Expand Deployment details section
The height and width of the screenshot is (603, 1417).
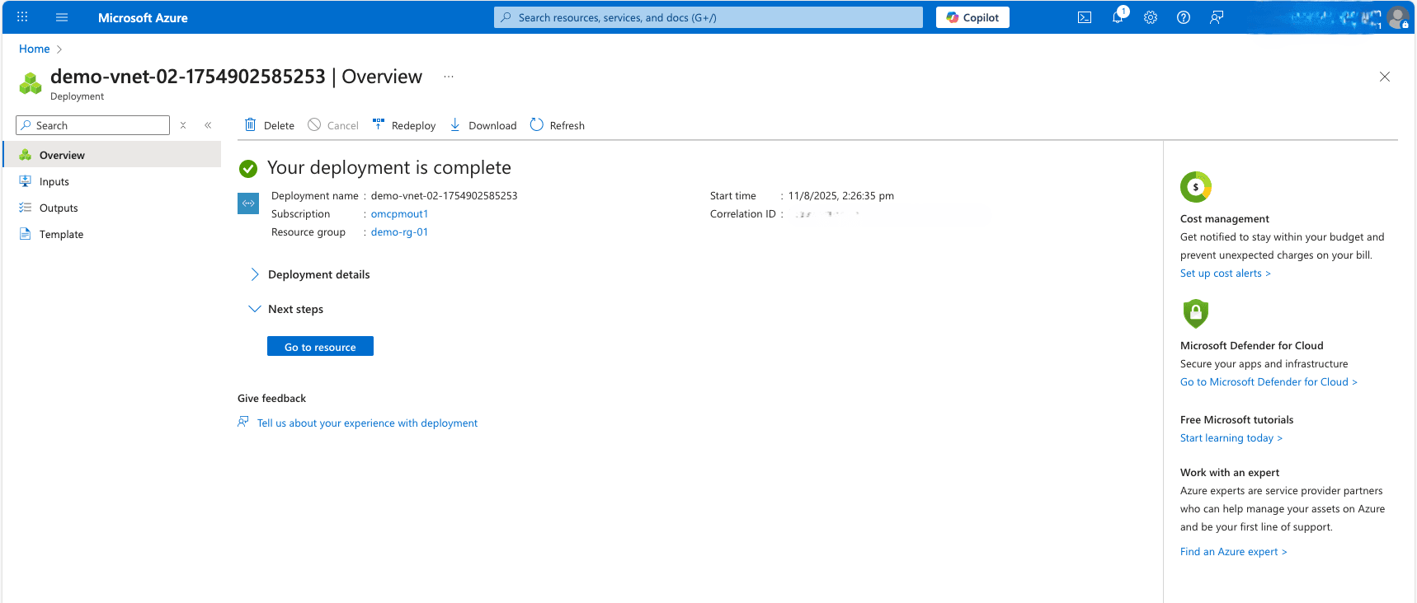[x=310, y=274]
